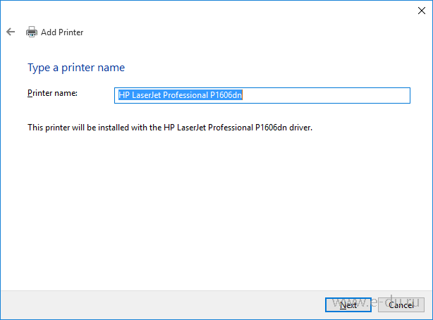The height and width of the screenshot is (320, 433).
Task: Click the word "Professional" in the name field
Action: tap(185, 95)
